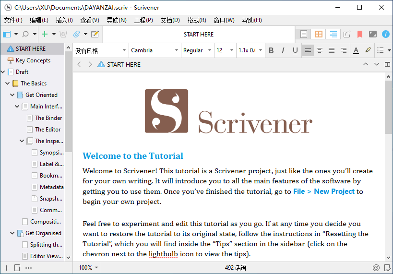Toggle Italic formatting
Screen dimensions: 393x274
283,51
